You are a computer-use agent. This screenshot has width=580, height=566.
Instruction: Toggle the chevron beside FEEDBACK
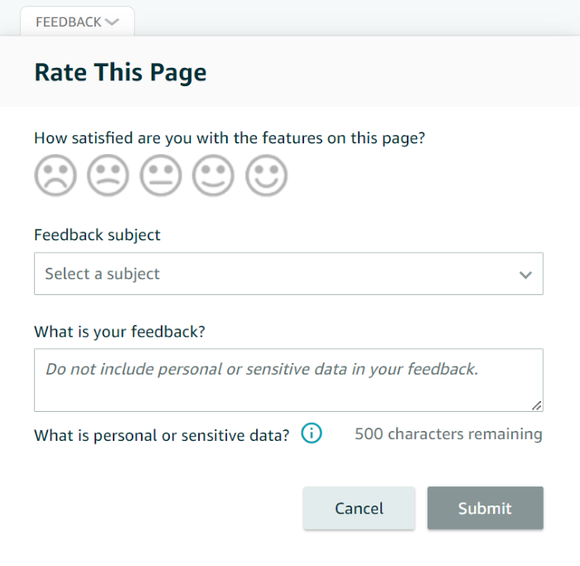tap(112, 22)
